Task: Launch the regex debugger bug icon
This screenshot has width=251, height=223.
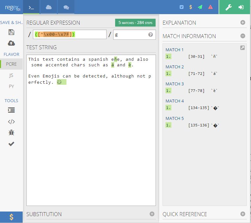Action: pyautogui.click(x=11, y=133)
